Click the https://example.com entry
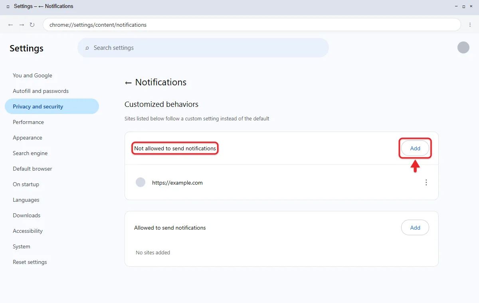The width and height of the screenshot is (479, 303). click(x=177, y=183)
